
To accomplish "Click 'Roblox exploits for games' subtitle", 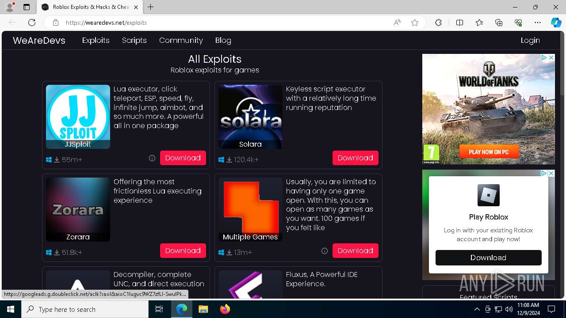I will point(215,70).
